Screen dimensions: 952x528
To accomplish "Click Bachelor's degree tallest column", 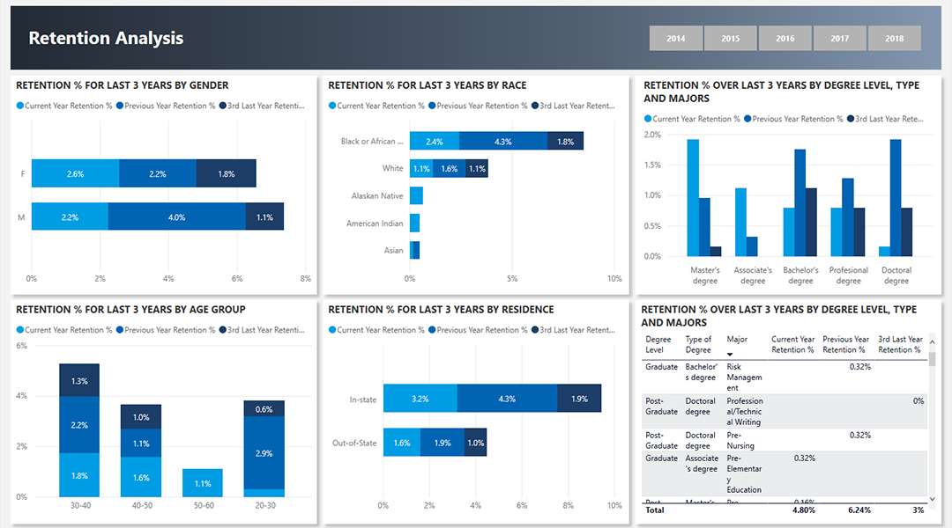I will click(x=800, y=202).
